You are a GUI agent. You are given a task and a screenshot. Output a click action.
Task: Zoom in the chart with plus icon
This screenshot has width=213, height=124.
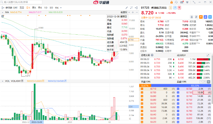point(133,13)
